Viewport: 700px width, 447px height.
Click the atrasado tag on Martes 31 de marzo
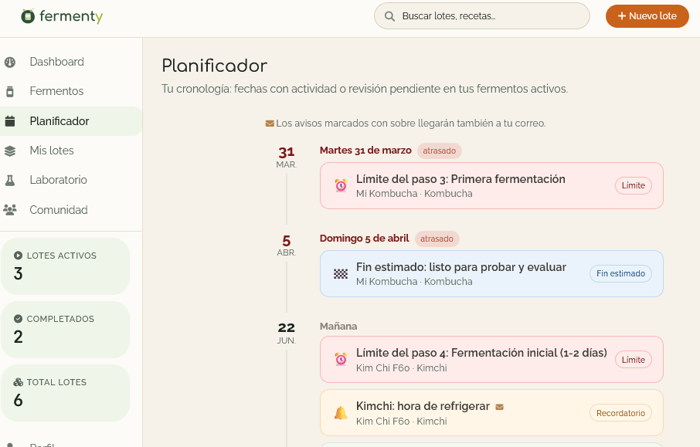[440, 151]
